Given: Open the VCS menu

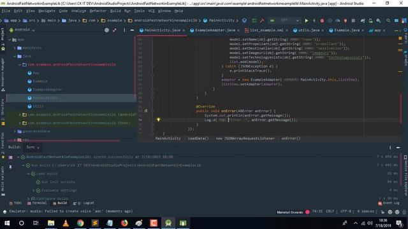Looking at the screenshot, I should click(151, 11).
